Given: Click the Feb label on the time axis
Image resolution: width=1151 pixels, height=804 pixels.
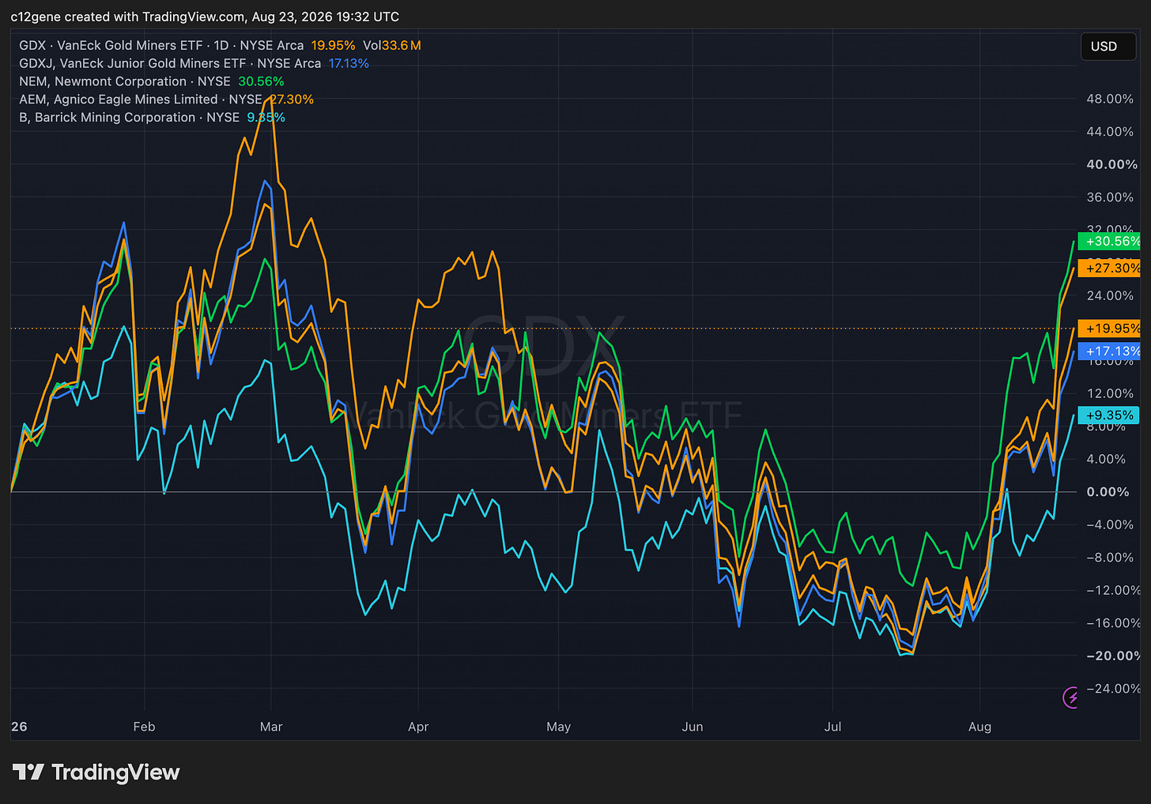Looking at the screenshot, I should click(144, 727).
